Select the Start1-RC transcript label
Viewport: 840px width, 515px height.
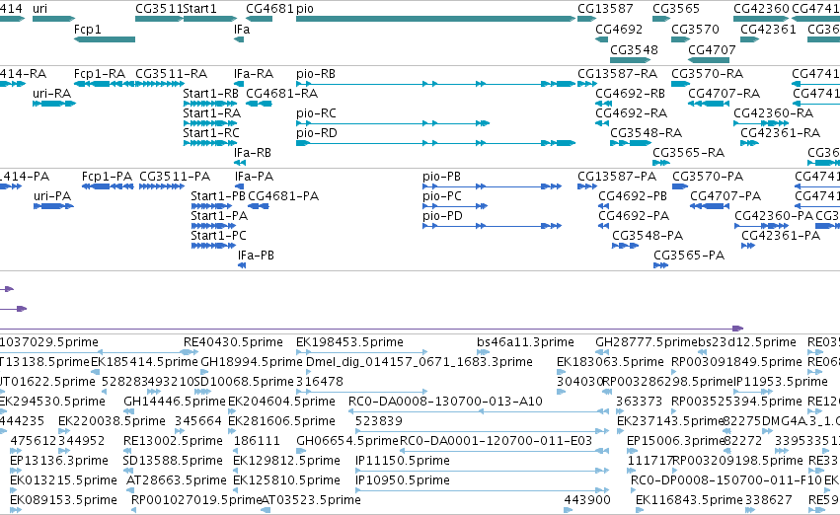[x=211, y=133]
